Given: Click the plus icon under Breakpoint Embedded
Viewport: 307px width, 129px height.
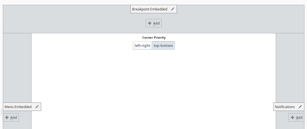Looking at the screenshot, I should (x=150, y=23).
